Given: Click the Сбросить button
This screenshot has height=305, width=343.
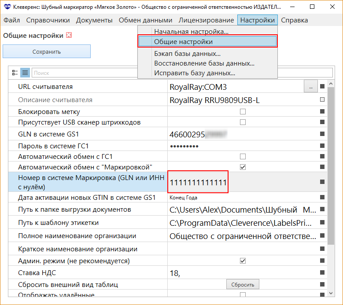Looking at the screenshot, I should [x=243, y=284].
